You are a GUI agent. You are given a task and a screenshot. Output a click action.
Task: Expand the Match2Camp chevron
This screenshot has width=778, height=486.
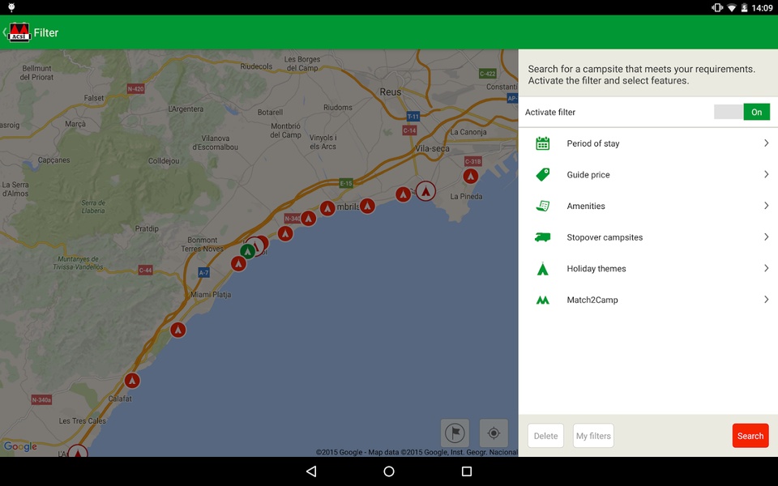tap(766, 300)
